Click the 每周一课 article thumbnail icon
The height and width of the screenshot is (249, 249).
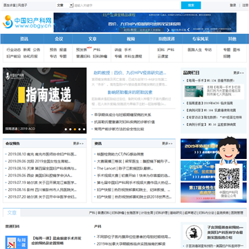(x=17, y=242)
